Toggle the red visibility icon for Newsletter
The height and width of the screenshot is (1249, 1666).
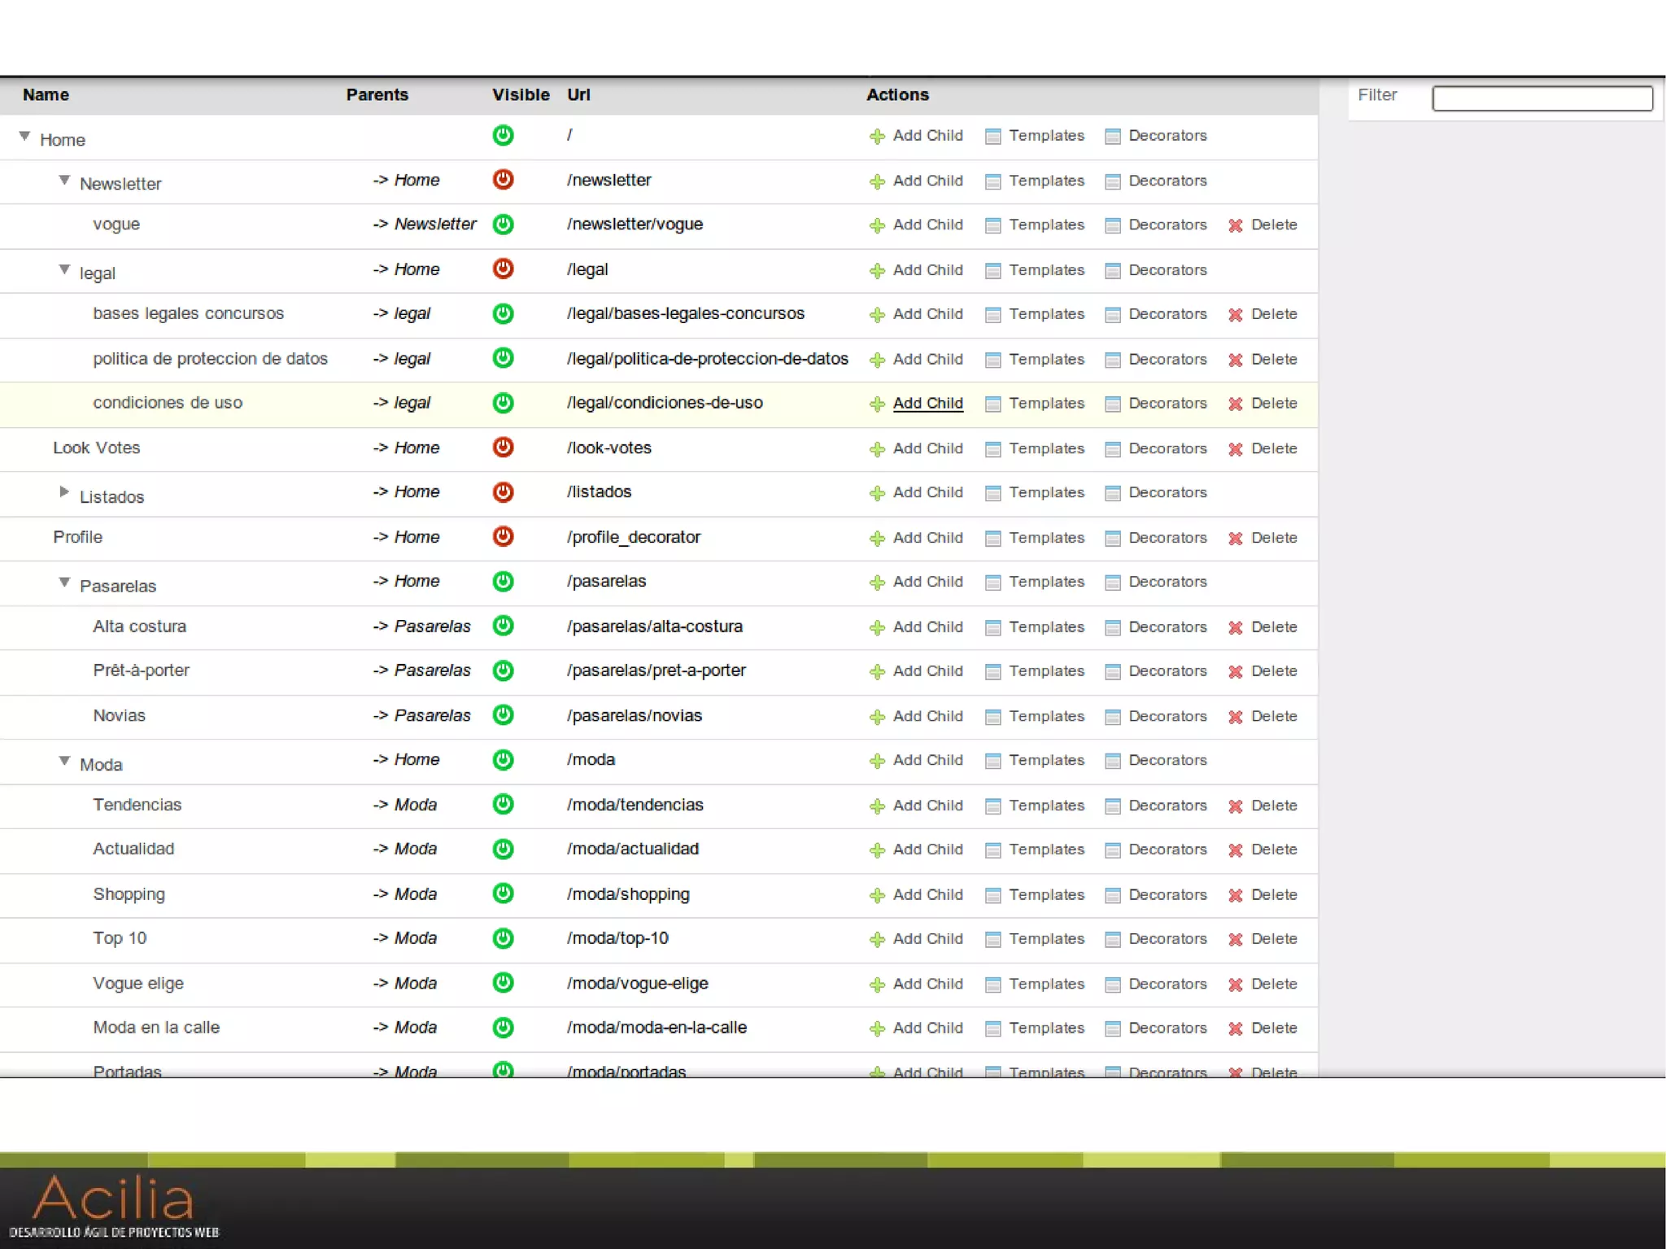(x=503, y=179)
